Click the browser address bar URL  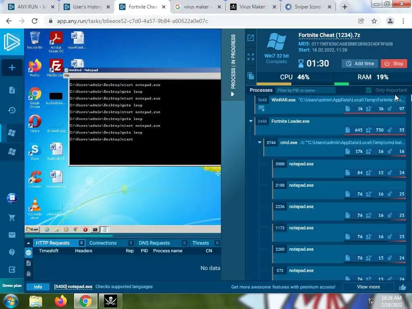[x=132, y=21]
